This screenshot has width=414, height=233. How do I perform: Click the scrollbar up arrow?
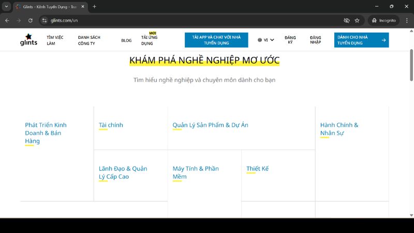click(411, 31)
